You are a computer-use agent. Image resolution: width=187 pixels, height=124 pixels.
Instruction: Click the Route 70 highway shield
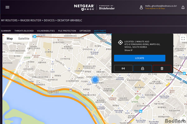(71, 90)
